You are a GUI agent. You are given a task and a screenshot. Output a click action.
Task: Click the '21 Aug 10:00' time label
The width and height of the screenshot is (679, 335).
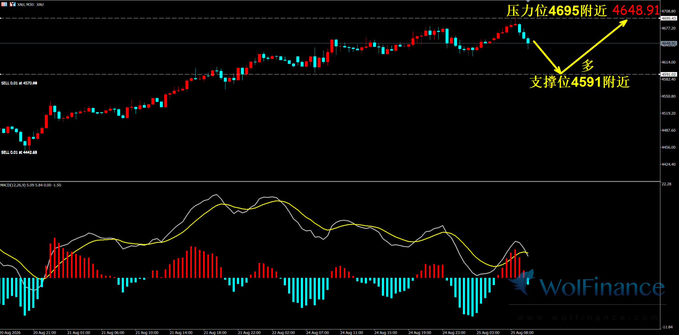pyautogui.click(x=147, y=333)
